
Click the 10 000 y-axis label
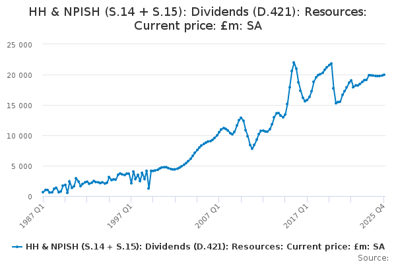point(20,136)
